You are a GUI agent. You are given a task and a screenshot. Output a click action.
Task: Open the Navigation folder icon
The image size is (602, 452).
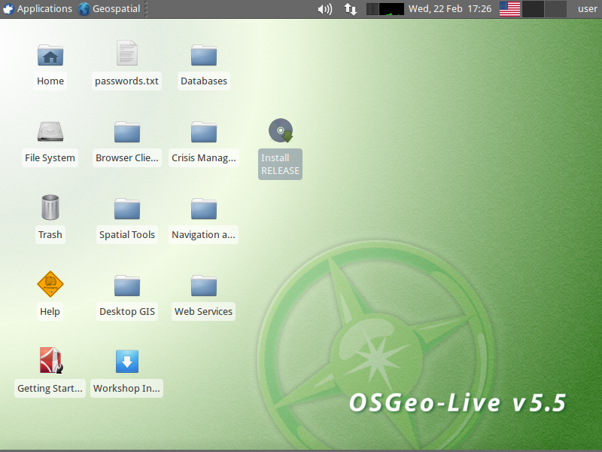204,209
